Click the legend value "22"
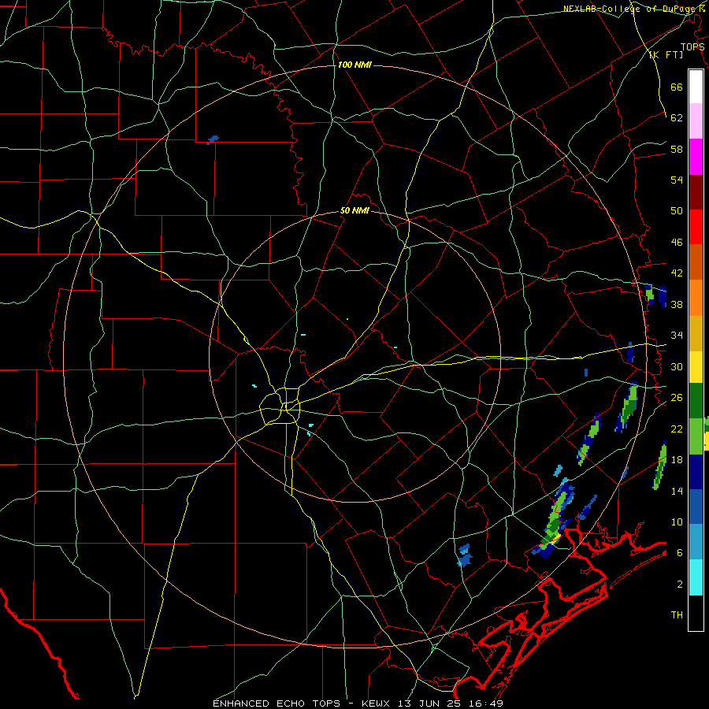The height and width of the screenshot is (709, 709). [x=677, y=429]
